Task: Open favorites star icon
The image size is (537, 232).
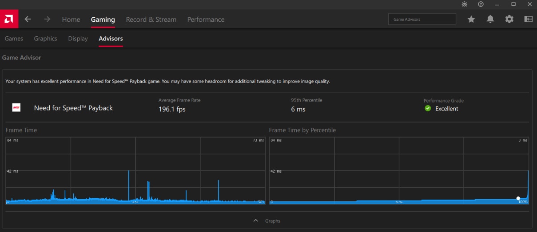Action: [x=471, y=19]
